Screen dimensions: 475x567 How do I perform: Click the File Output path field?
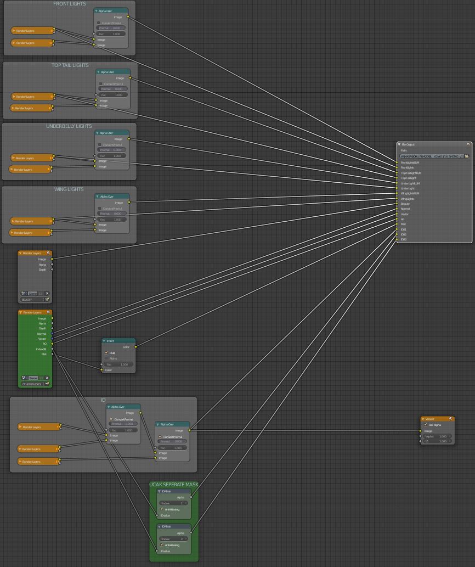pyautogui.click(x=432, y=156)
